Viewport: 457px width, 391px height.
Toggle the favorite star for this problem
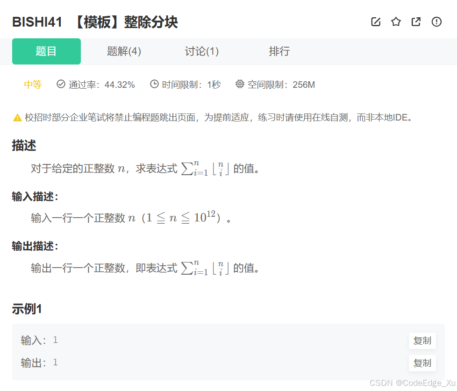[396, 21]
